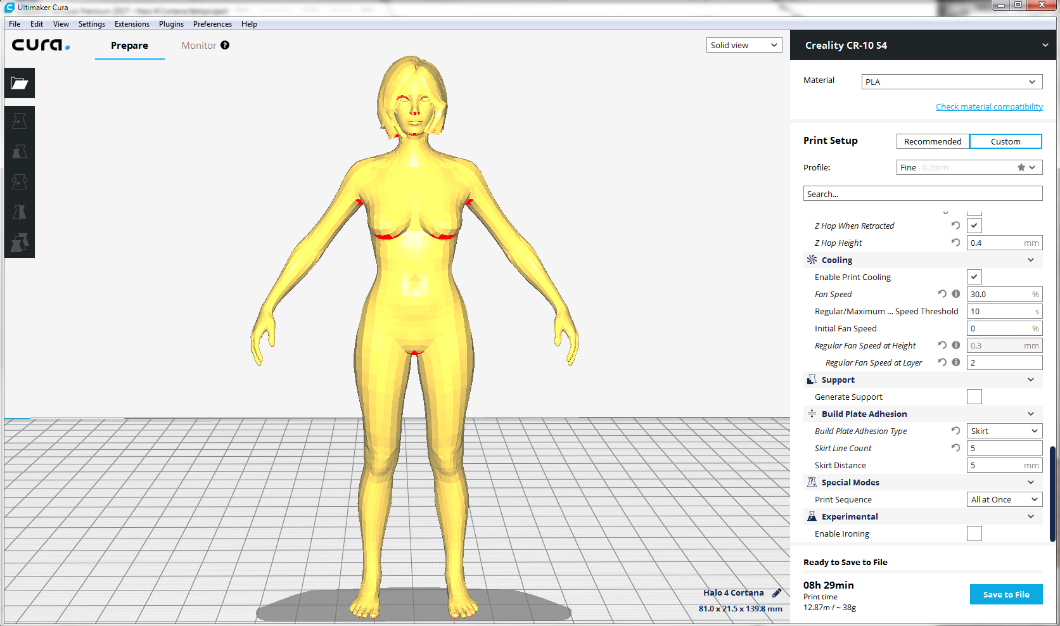Enable the Enable Ironing checkbox
This screenshot has width=1060, height=626.
974,533
